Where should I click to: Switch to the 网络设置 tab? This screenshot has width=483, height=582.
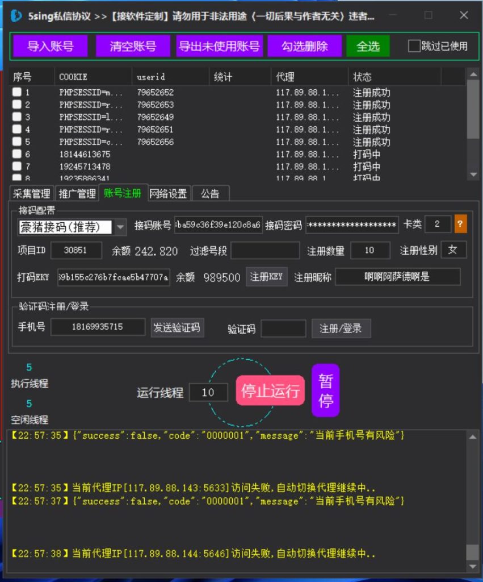click(x=169, y=193)
